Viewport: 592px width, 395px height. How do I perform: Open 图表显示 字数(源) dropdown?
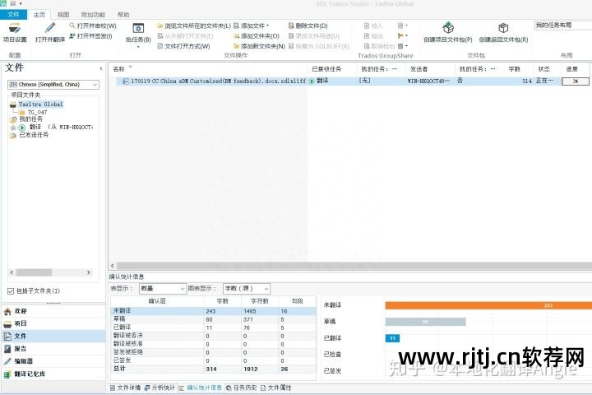tap(247, 288)
